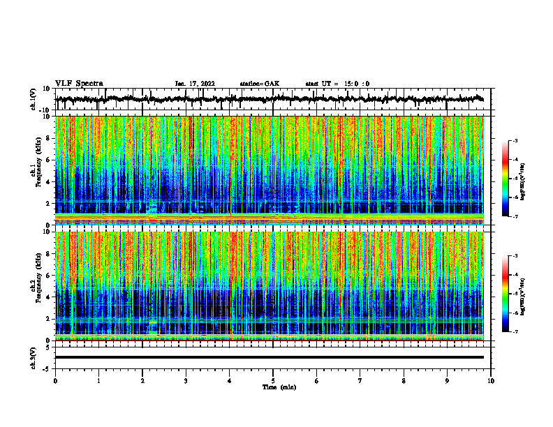
Task: Click time axis tick label '10'
Action: (491, 381)
